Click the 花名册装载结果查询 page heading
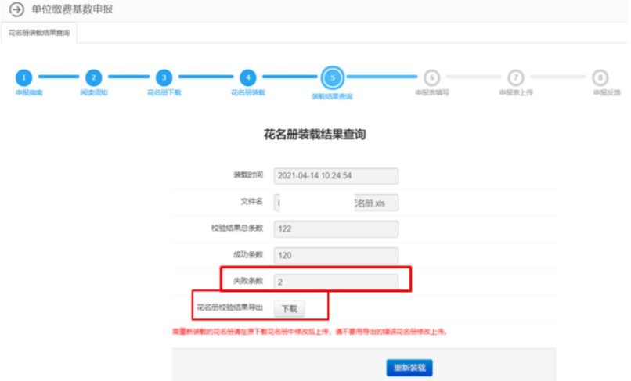Viewport: 631px width, 381px height. (315, 135)
